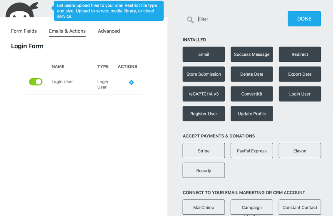
Task: Add Delete Data action
Action: pyautogui.click(x=252, y=74)
